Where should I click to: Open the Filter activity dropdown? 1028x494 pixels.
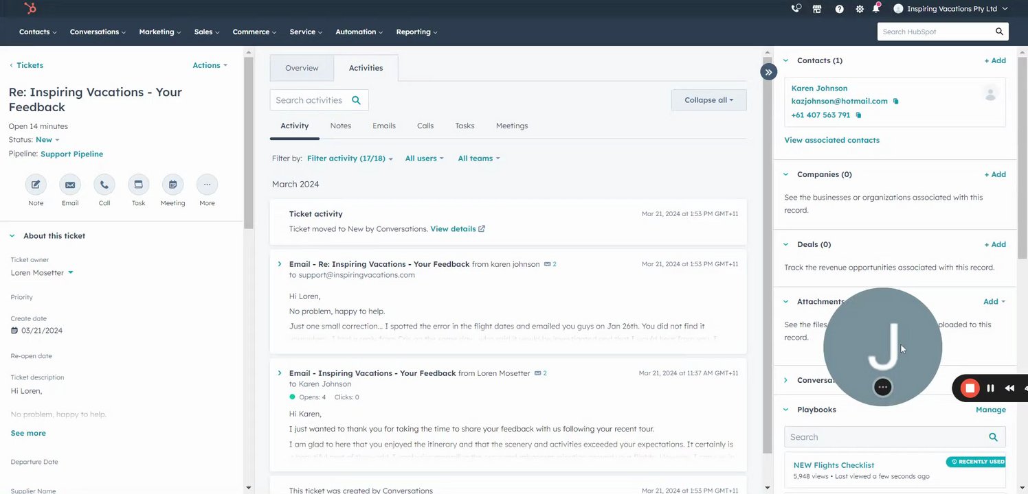point(350,158)
